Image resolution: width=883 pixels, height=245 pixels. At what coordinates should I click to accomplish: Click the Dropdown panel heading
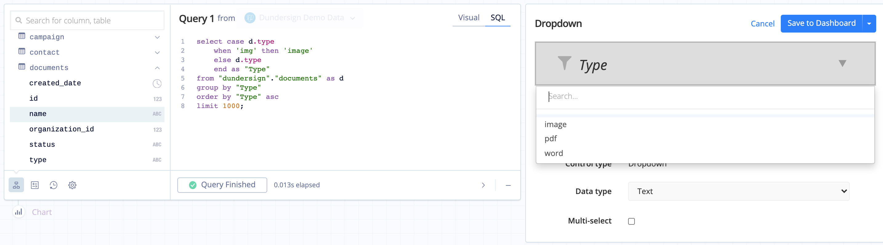[558, 24]
